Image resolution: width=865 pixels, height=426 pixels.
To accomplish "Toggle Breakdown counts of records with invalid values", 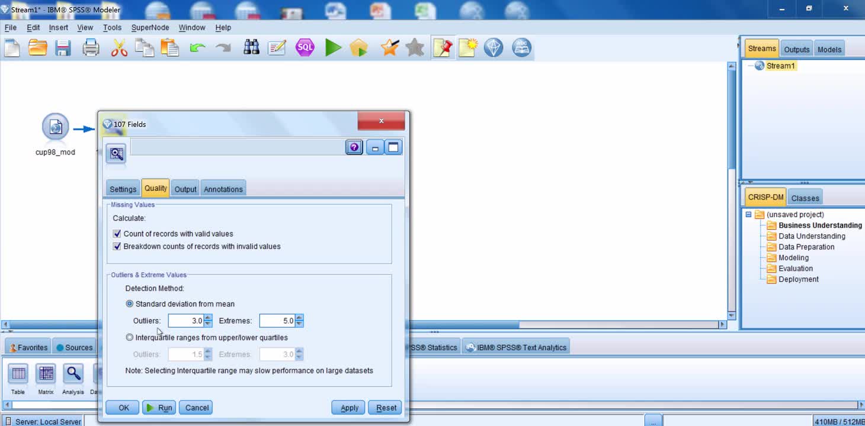I will click(117, 246).
